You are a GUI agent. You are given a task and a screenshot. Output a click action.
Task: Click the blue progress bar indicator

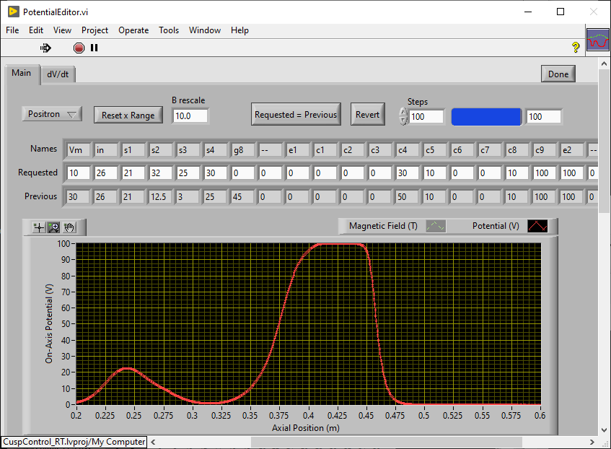pos(486,116)
